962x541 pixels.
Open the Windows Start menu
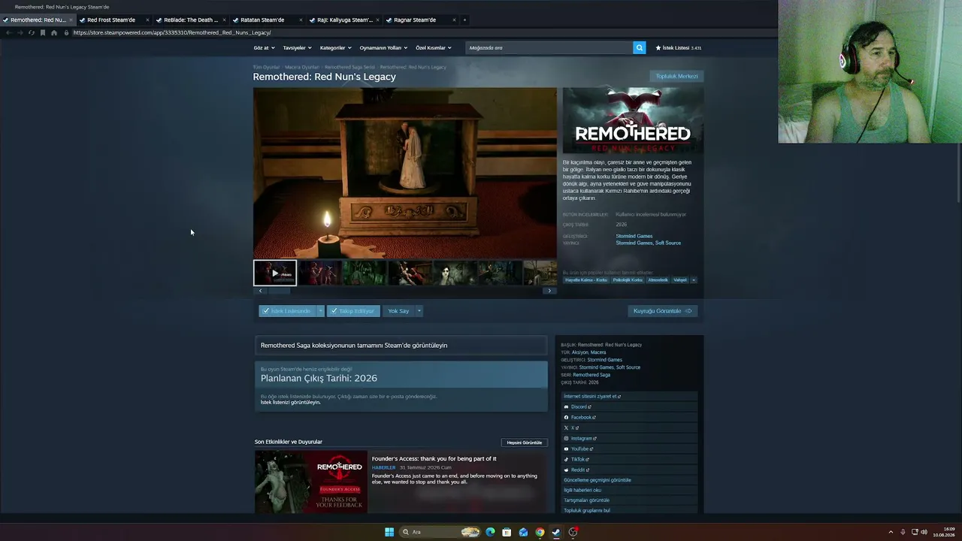pos(389,532)
